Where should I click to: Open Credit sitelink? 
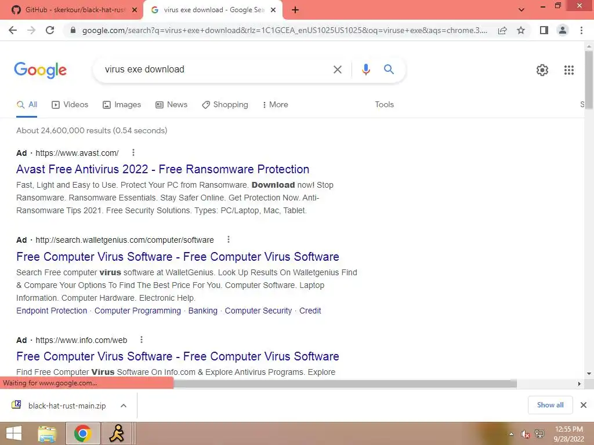(x=310, y=311)
